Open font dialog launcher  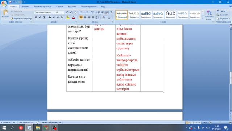(x=76, y=22)
